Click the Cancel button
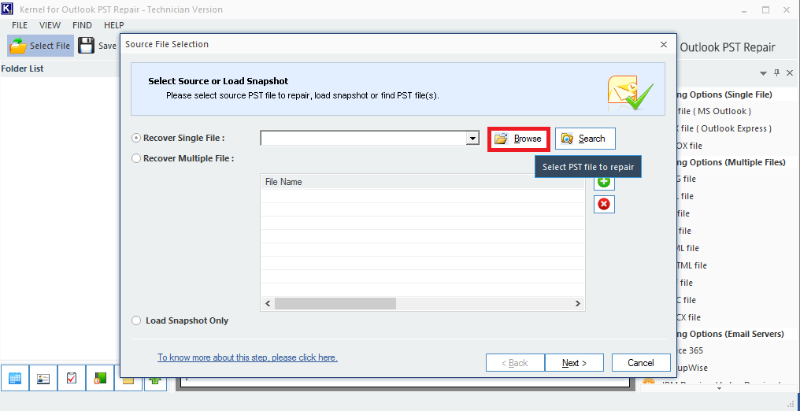Image resolution: width=800 pixels, height=411 pixels. point(641,363)
